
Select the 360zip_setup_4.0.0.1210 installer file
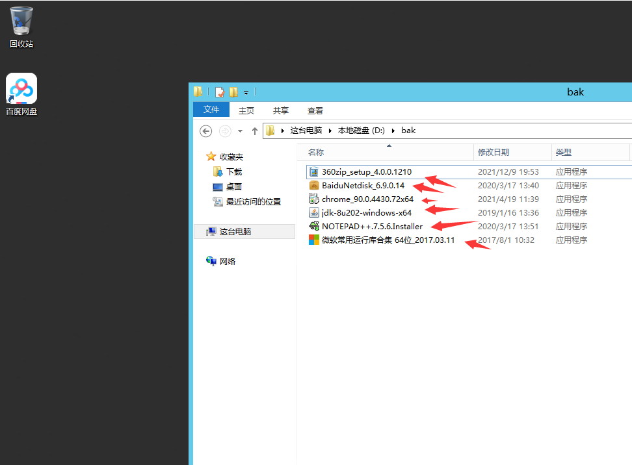(367, 172)
